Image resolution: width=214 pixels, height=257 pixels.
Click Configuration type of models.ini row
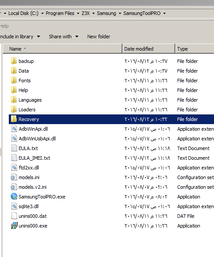click(x=196, y=177)
